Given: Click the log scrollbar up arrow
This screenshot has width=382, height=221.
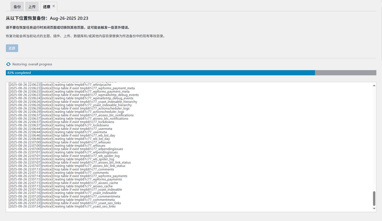Looking at the screenshot, I should point(374,85).
